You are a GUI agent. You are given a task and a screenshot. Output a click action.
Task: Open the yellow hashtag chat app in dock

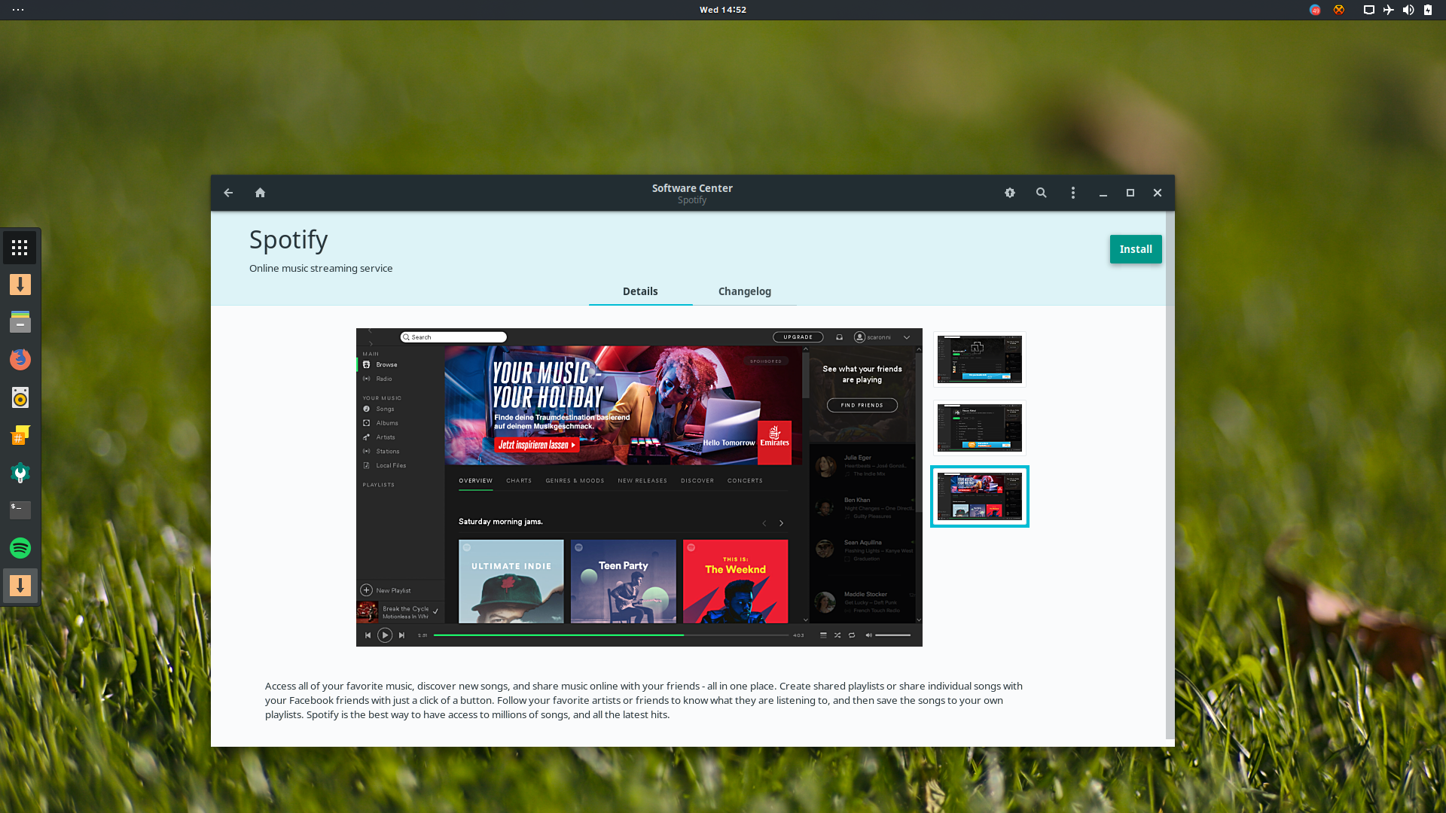coord(20,435)
